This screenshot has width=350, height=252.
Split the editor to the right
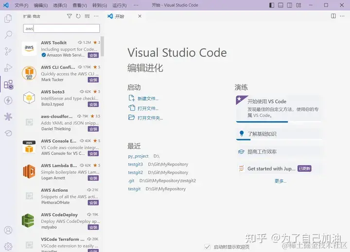coord(333,16)
